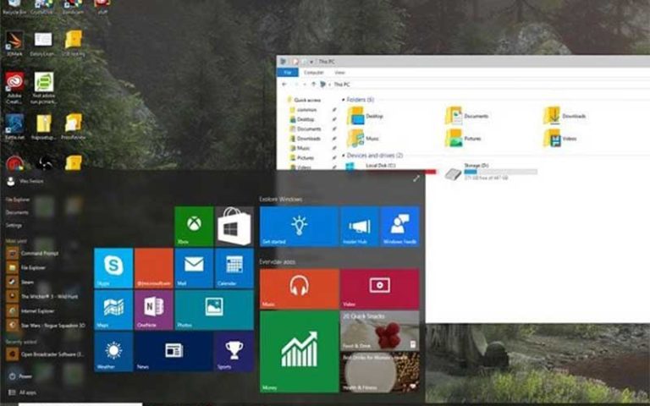Select Quick access in navigation pane

pos(306,100)
